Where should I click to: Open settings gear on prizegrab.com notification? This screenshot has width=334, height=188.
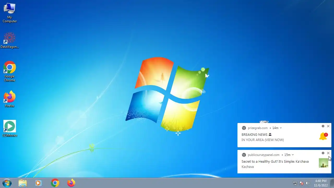point(323,126)
